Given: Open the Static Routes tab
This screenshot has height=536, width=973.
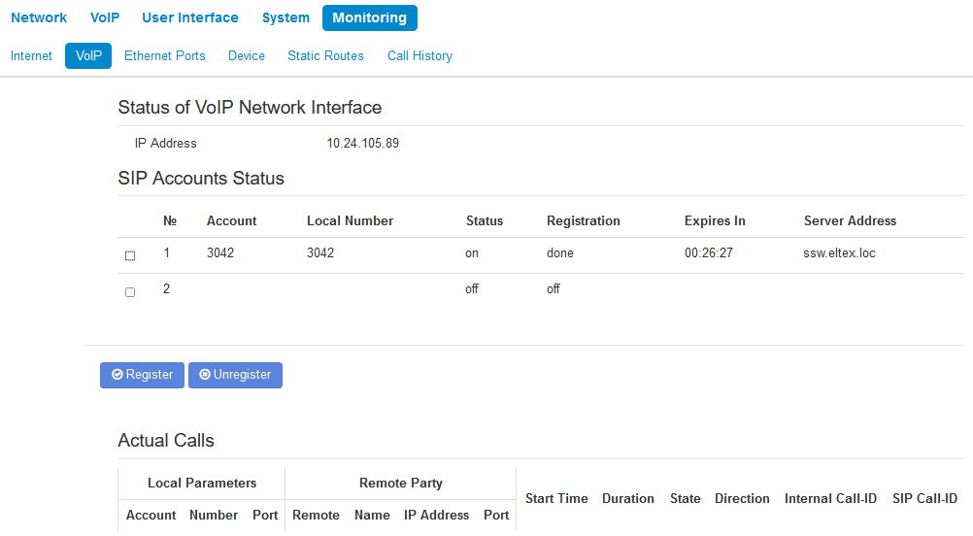Looking at the screenshot, I should pyautogui.click(x=325, y=56).
